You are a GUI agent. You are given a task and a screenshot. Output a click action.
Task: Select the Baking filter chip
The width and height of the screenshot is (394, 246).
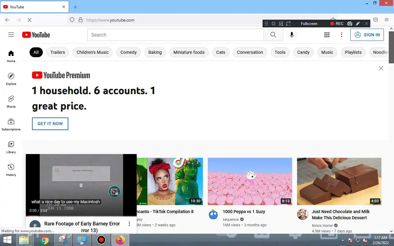(155, 52)
